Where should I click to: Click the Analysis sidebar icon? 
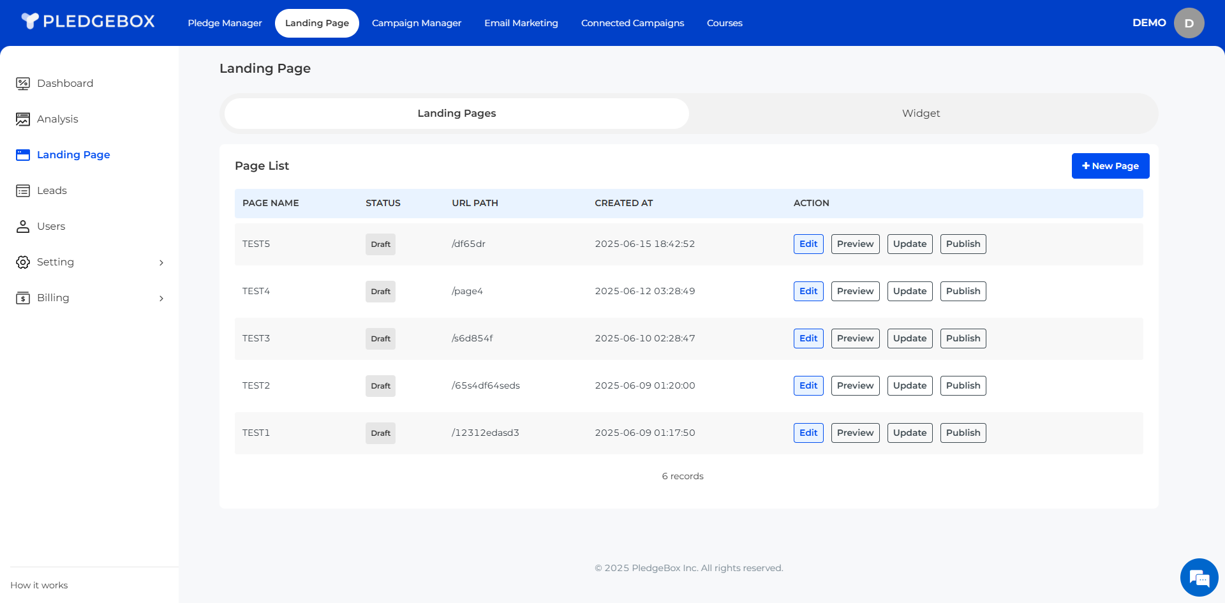coord(23,119)
